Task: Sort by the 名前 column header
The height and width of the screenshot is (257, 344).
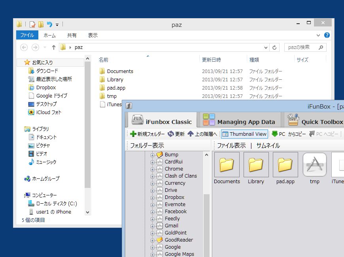Action: coord(103,60)
